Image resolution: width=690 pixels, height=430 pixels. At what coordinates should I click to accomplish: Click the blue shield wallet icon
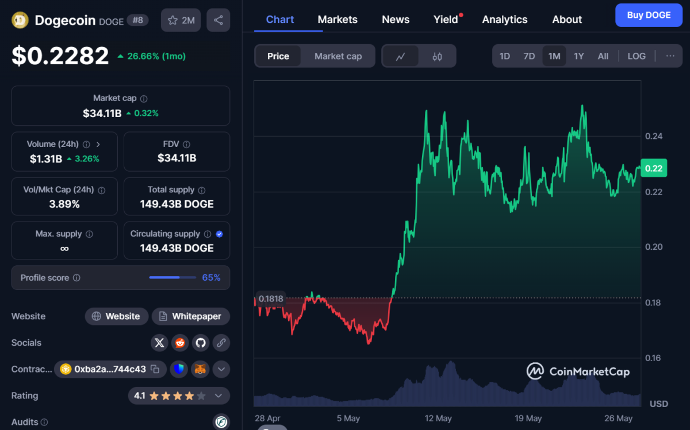180,369
